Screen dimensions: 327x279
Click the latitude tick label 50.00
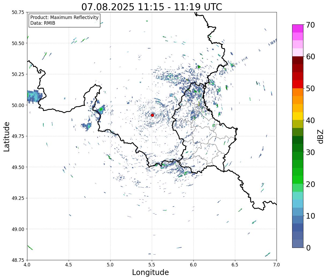(18, 105)
